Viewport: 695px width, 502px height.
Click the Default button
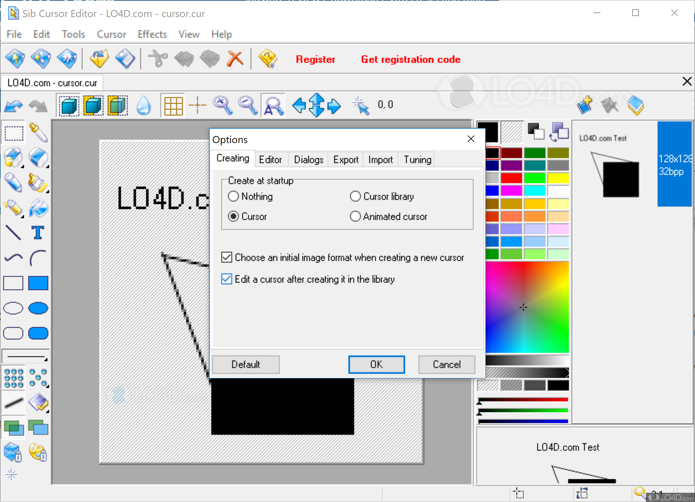point(246,364)
